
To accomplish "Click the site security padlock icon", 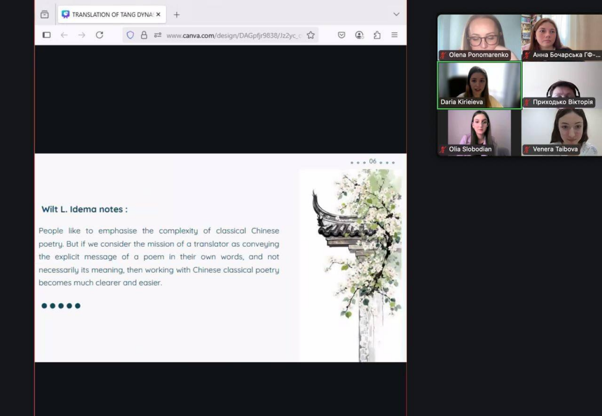I will pos(144,35).
